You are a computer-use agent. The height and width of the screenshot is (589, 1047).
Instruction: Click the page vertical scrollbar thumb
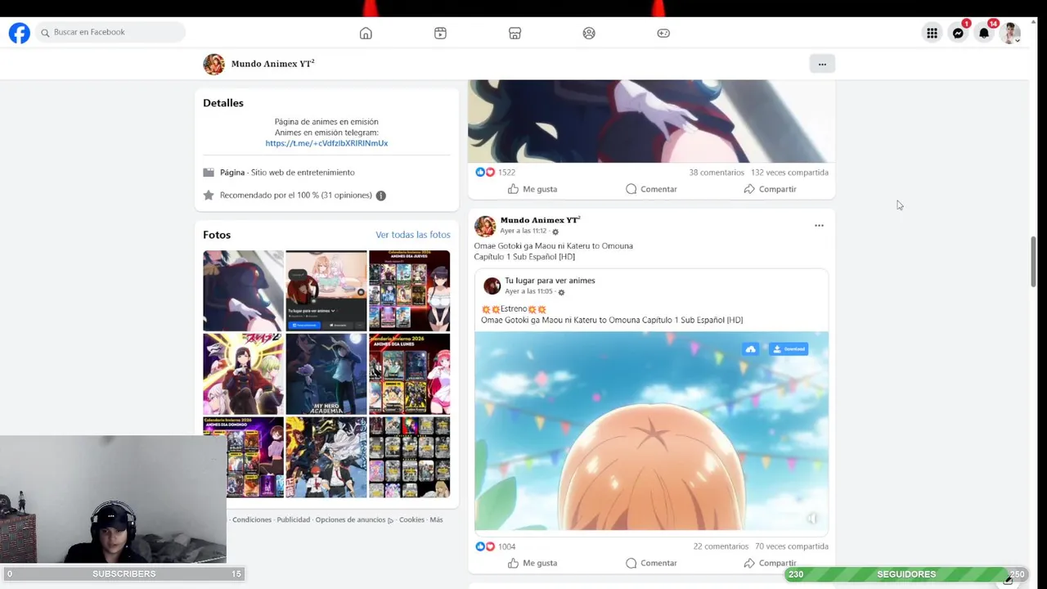click(1035, 261)
